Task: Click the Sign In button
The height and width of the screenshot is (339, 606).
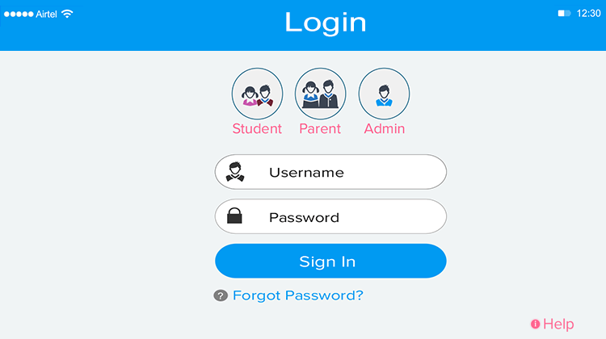Action: [x=330, y=261]
